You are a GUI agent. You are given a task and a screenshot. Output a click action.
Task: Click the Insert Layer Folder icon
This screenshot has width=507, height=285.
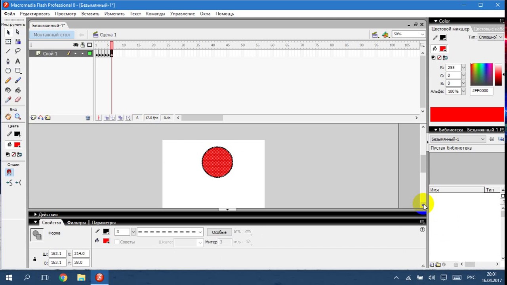tap(48, 118)
